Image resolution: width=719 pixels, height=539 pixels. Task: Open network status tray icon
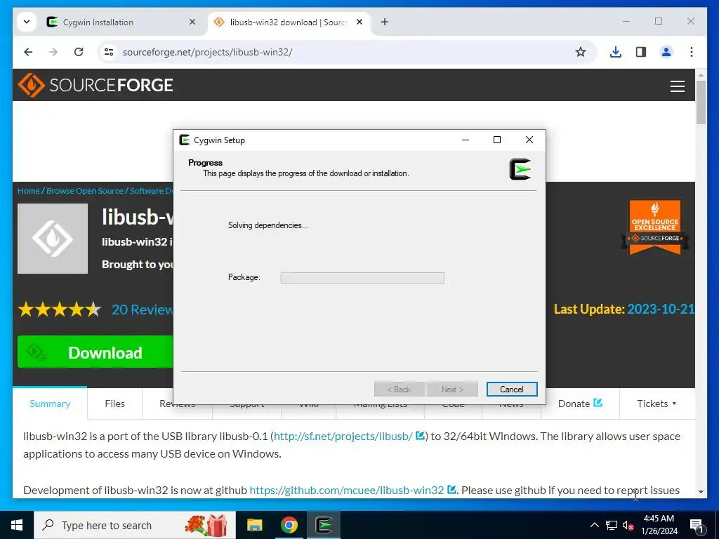coord(612,525)
